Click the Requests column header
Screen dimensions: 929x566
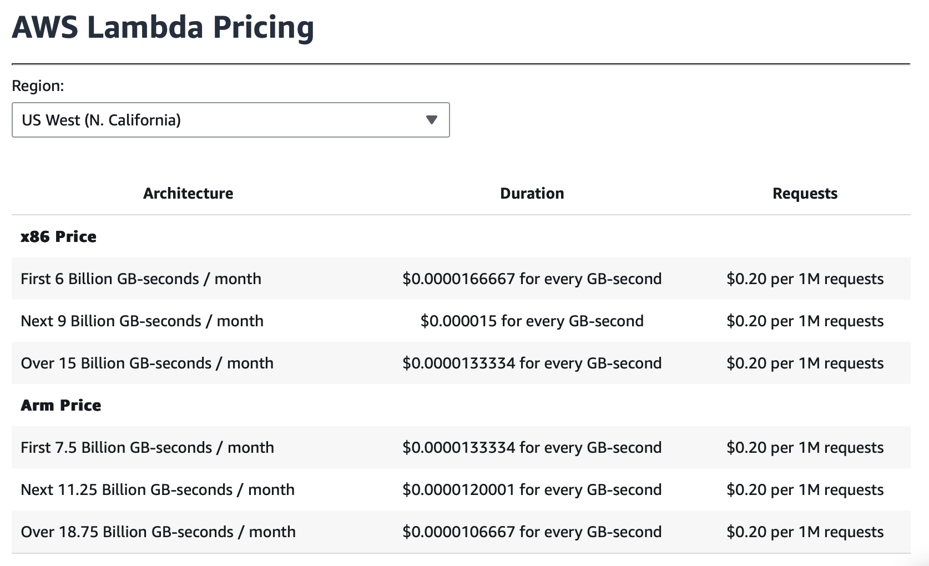[805, 194]
